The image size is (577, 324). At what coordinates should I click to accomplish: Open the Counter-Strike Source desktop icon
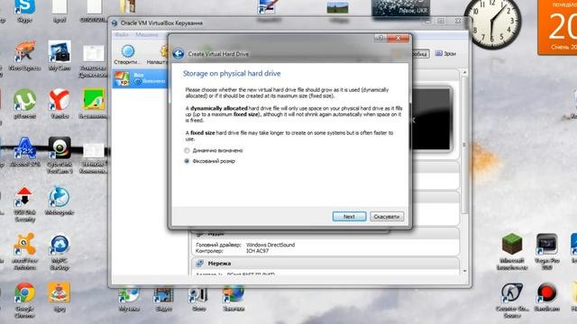[x=512, y=300]
